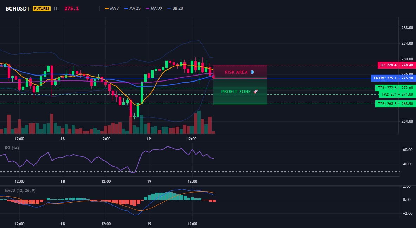Viewport: 416px width, 228px height.
Task: Toggle the MA 7 indicator legend
Action: pos(112,8)
